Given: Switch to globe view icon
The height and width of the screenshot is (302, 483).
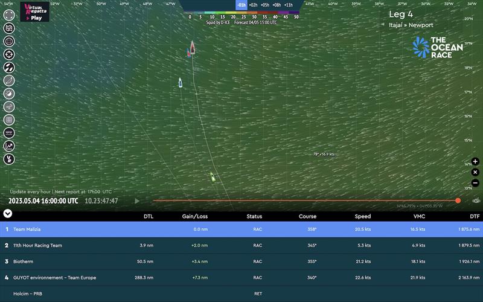Looking at the screenshot, I should pos(9,41).
